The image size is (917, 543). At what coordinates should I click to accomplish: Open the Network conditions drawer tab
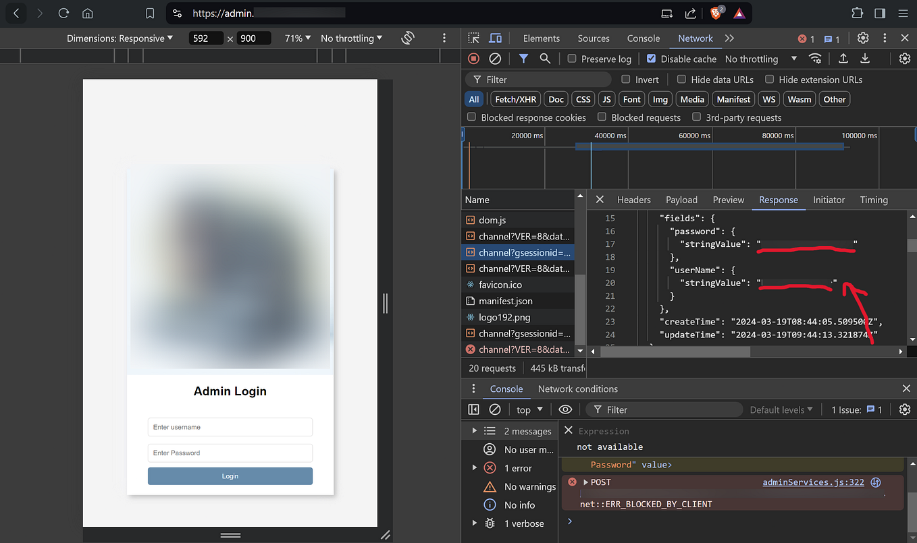(x=578, y=389)
